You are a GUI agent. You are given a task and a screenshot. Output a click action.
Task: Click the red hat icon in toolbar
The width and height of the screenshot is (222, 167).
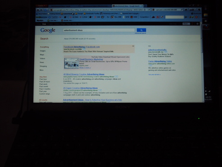[153, 17]
